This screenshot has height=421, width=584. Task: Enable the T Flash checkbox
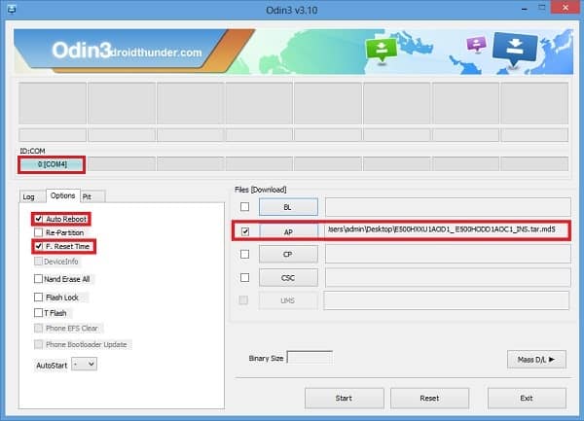[x=38, y=313]
